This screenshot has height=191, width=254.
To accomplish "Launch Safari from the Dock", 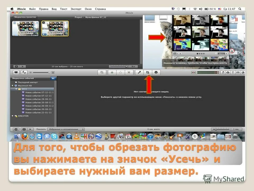I will coord(32,136).
